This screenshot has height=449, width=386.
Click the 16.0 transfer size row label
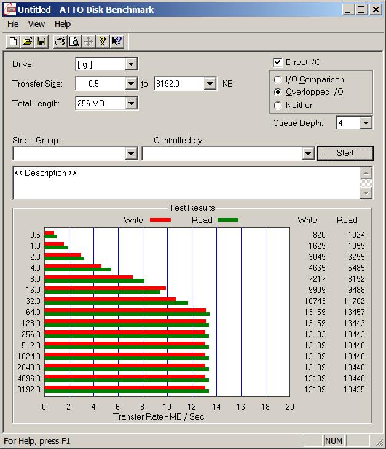pyautogui.click(x=33, y=290)
